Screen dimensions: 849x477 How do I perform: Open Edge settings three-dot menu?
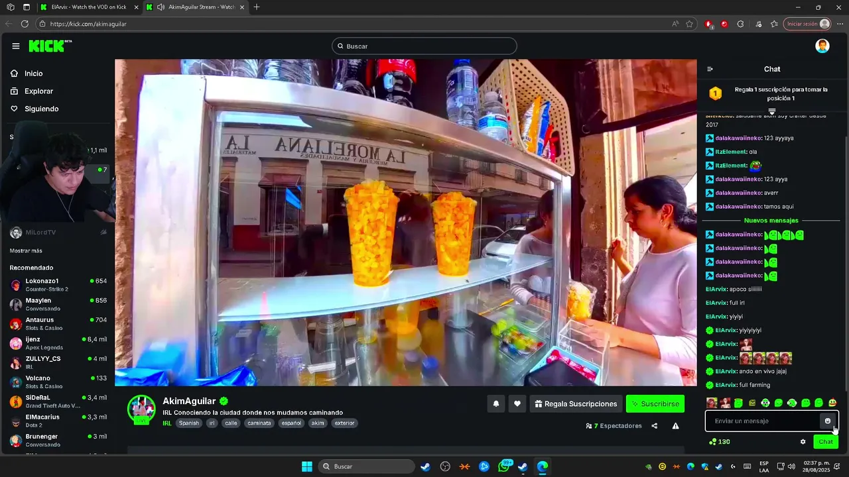839,24
